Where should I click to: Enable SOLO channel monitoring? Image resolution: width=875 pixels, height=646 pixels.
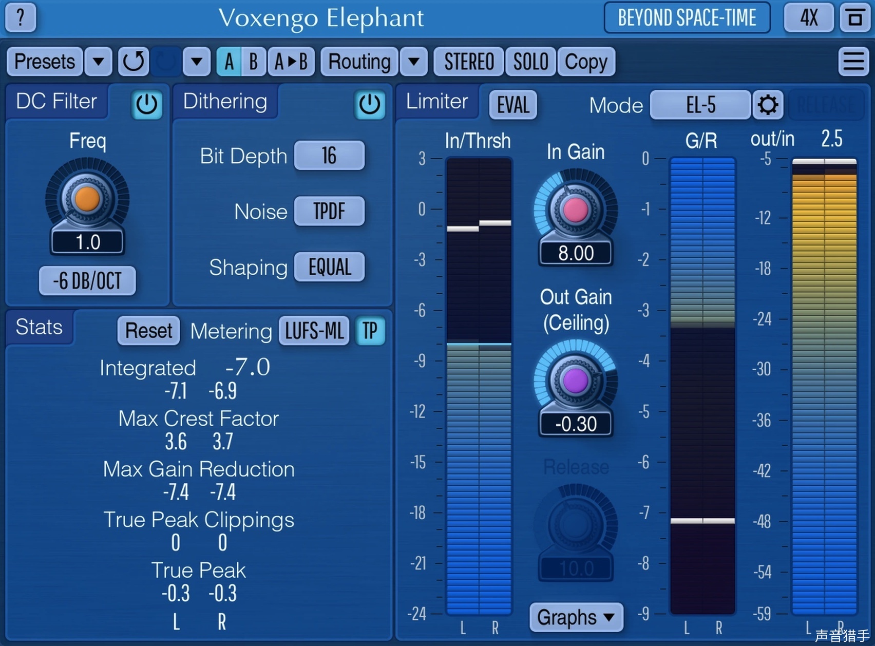pos(531,62)
